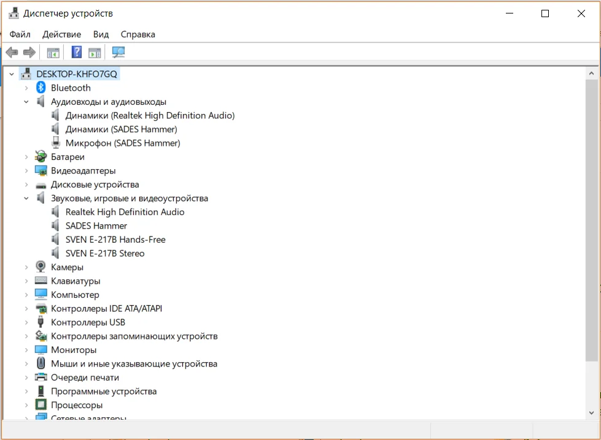Screen dimensions: 601x440
Task: Click the Видеоадаптеры display adapter icon
Action: (41, 170)
